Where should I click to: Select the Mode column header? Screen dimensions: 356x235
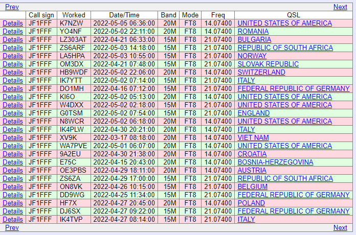click(190, 15)
